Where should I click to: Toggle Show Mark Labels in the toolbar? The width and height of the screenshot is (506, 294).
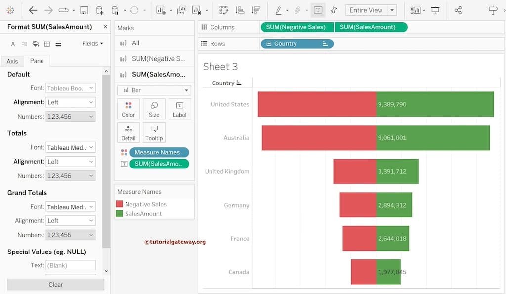[x=318, y=9]
